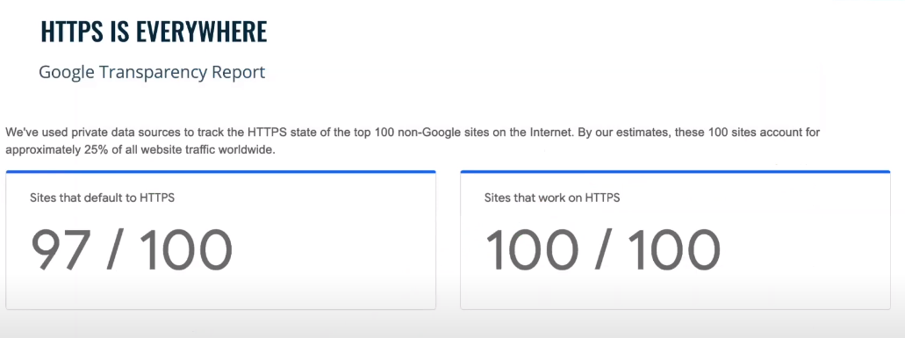This screenshot has width=905, height=338.
Task: Click the slash in the "100 / 100" figure
Action: [x=602, y=250]
